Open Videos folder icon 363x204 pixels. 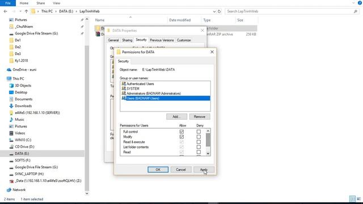pyautogui.click(x=11, y=133)
